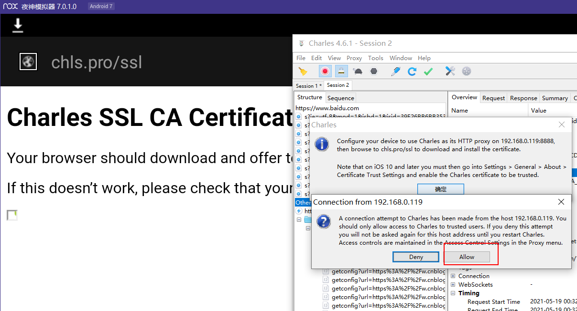Screen dimensions: 577x311
Task: Open the Edit menu
Action: 316,58
